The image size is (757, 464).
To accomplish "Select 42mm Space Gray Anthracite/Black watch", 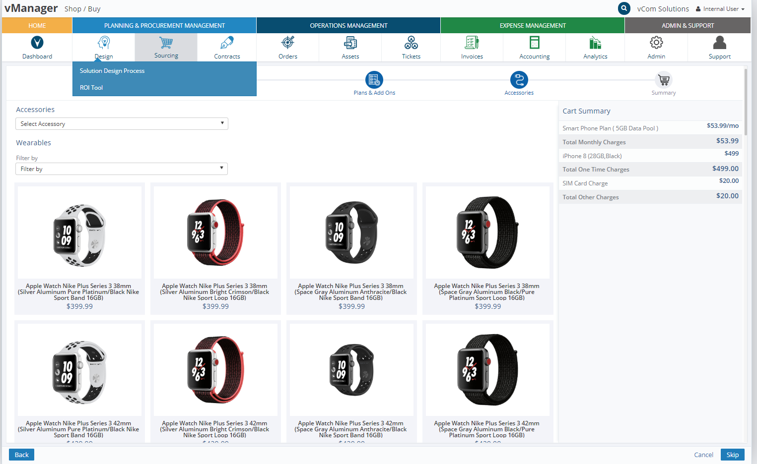I will pyautogui.click(x=351, y=370).
